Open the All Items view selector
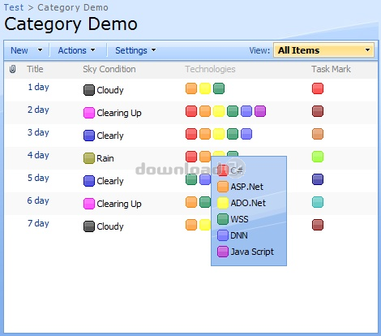381x336 pixels. (323, 50)
